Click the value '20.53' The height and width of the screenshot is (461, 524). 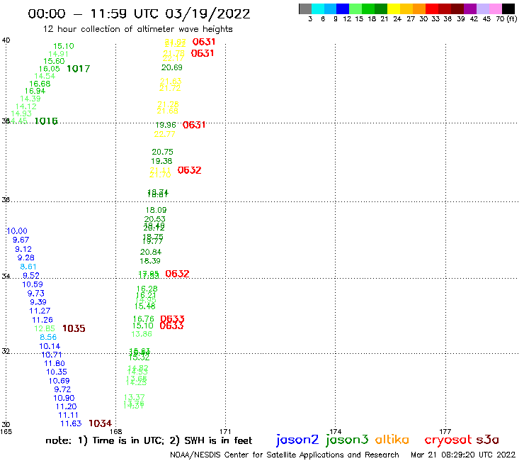[x=155, y=219]
